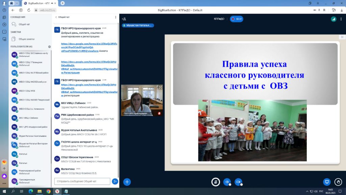Open the Общий чат item in the sidebar
The image size is (346, 195).
tap(24, 24)
